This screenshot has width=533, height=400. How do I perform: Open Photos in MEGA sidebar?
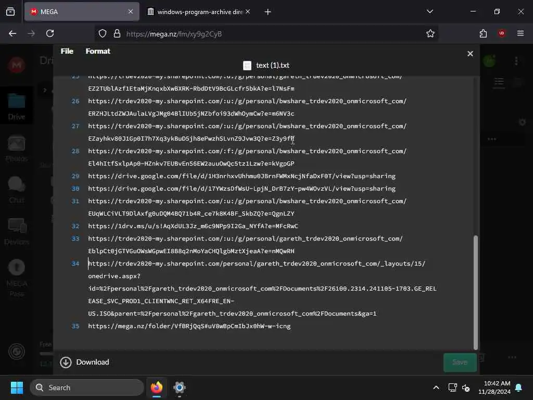pyautogui.click(x=16, y=148)
